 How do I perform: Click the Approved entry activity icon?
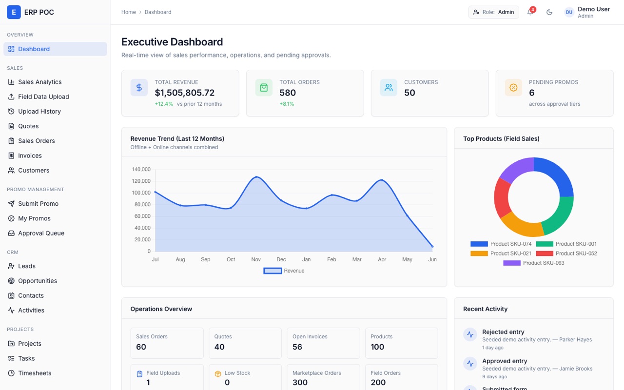tap(470, 364)
